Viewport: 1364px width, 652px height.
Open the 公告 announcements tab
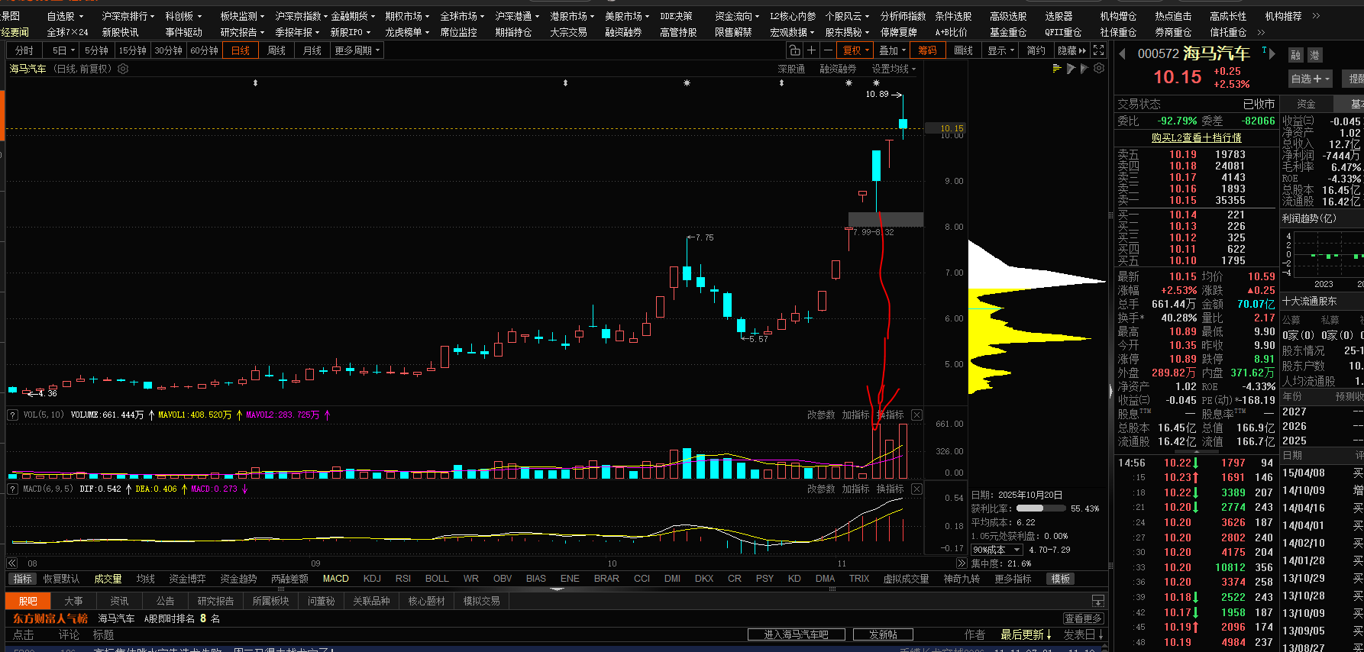(166, 601)
